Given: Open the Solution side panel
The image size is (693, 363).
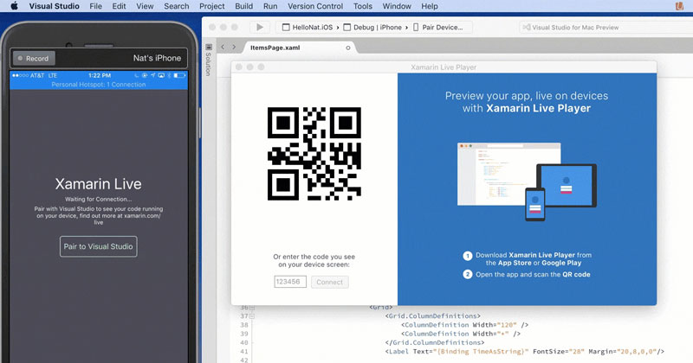Looking at the screenshot, I should point(208,63).
